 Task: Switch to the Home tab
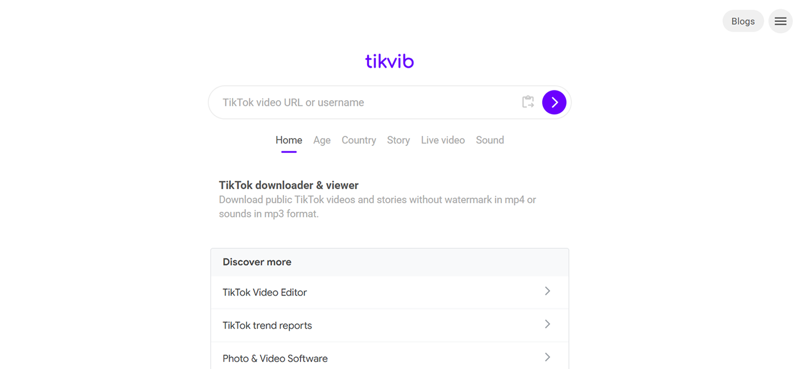289,140
